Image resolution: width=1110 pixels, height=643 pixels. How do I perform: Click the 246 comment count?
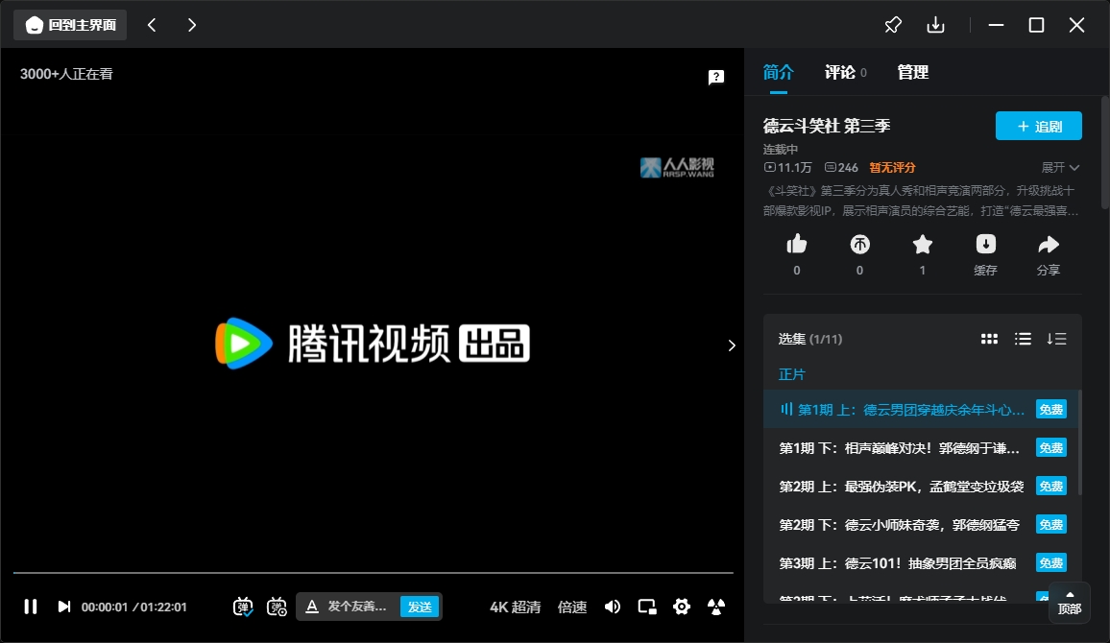[x=841, y=168]
